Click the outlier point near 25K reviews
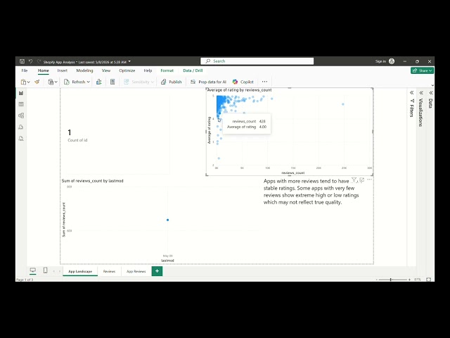 point(343,104)
